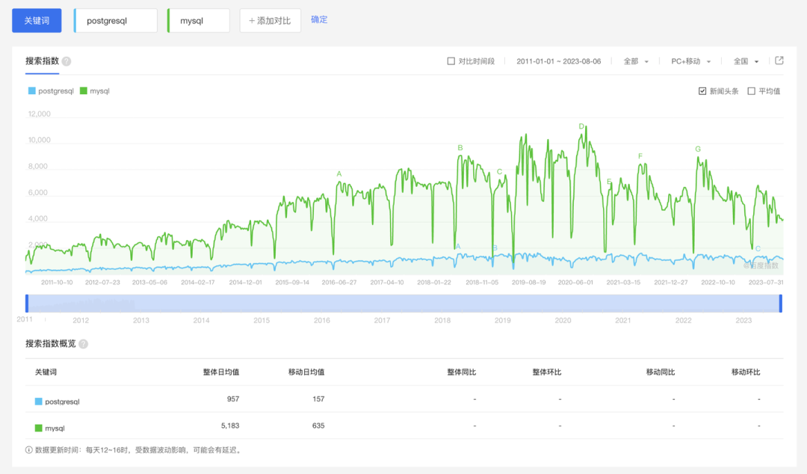This screenshot has width=807, height=474.
Task: Click green news marker F on mysql line
Action: [640, 156]
